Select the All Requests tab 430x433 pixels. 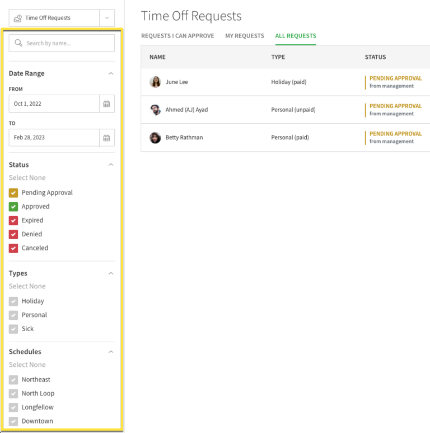[296, 36]
